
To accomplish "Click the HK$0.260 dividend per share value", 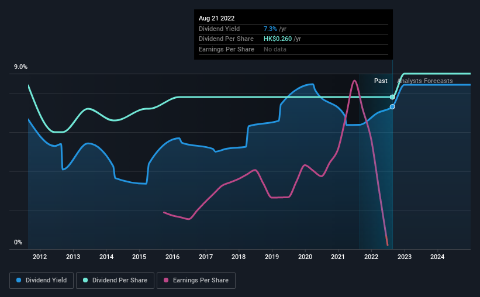I will [278, 39].
